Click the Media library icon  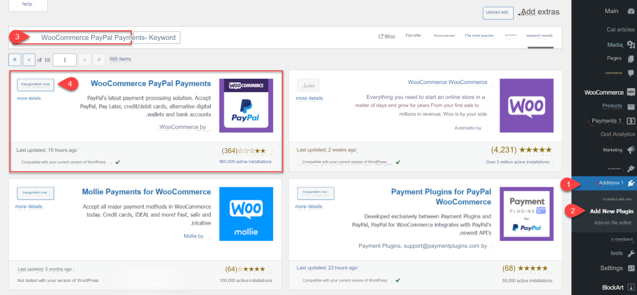(x=631, y=45)
